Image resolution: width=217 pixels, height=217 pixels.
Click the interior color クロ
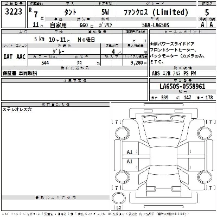coord(79,63)
